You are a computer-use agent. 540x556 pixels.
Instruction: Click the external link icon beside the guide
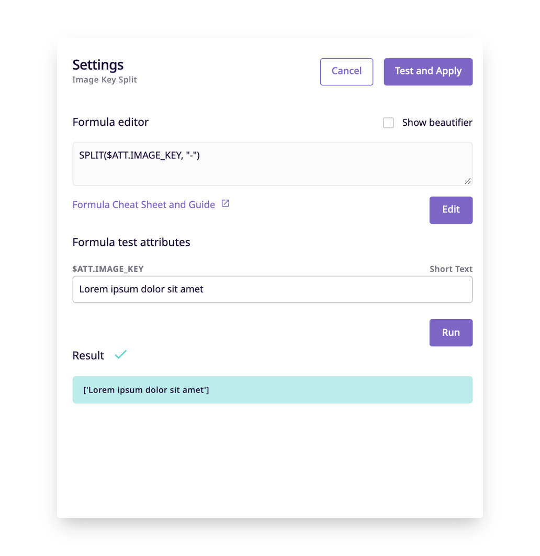pyautogui.click(x=226, y=203)
